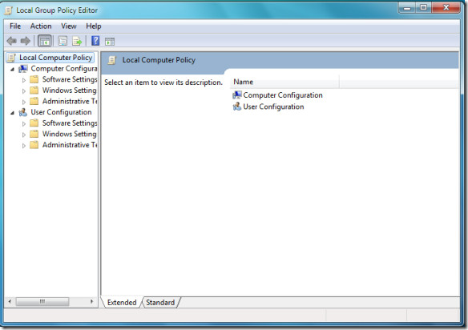Select Computer Configuration icon in Name list
Image resolution: width=468 pixels, height=330 pixels.
[237, 95]
